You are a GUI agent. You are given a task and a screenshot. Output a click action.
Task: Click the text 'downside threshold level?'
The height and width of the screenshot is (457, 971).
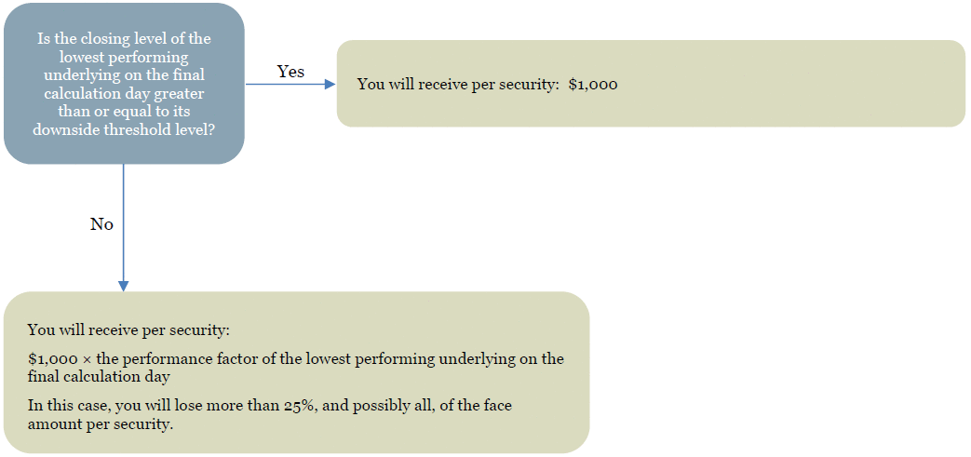[124, 130]
